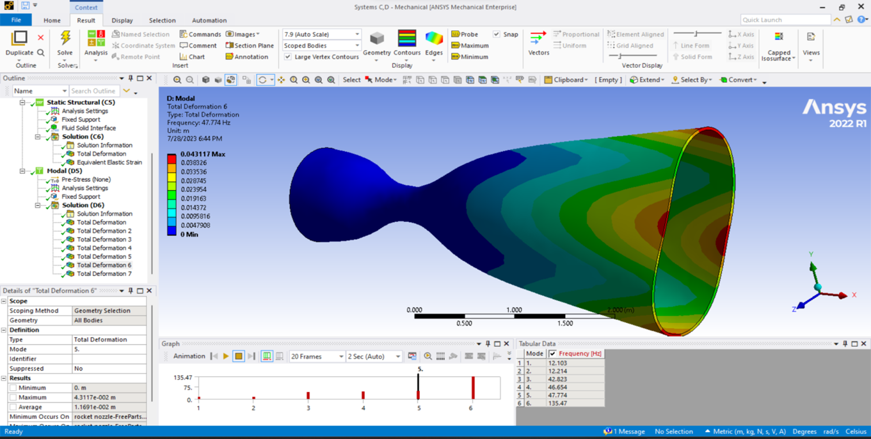The width and height of the screenshot is (871, 439).
Task: Open the Clipboard dropdown menu
Action: 566,80
